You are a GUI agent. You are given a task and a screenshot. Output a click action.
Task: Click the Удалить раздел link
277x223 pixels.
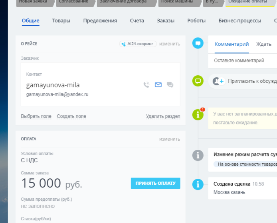coord(163,116)
